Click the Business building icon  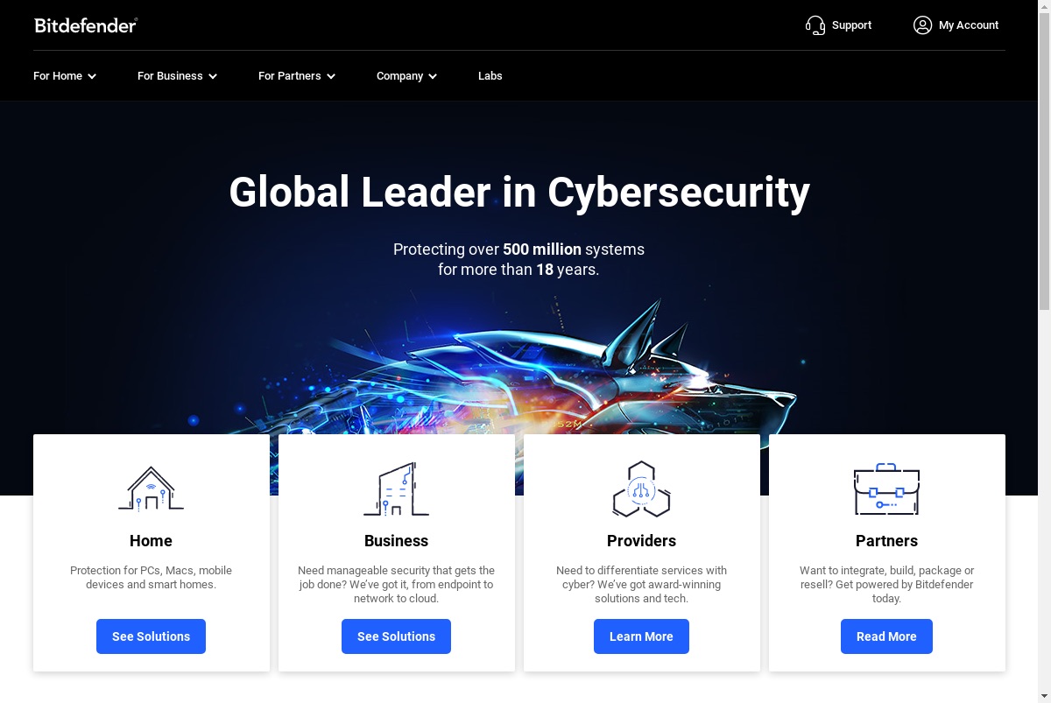point(396,489)
